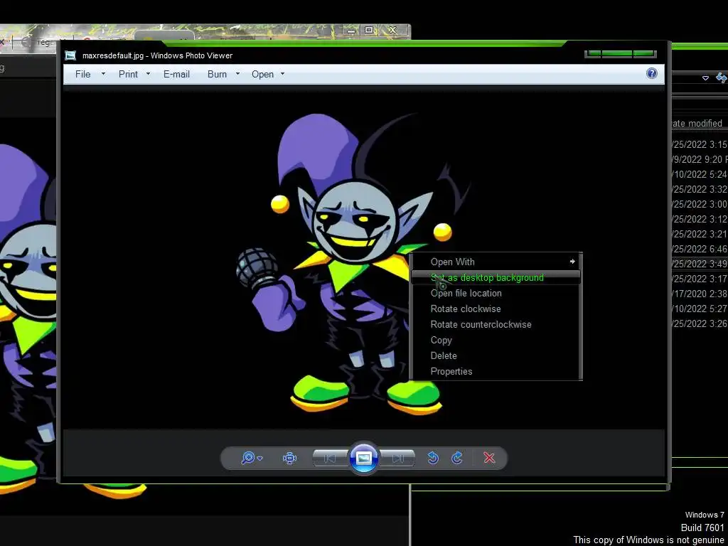Select Explorer row dated 2020 2:38
728x546 pixels.
(700, 294)
